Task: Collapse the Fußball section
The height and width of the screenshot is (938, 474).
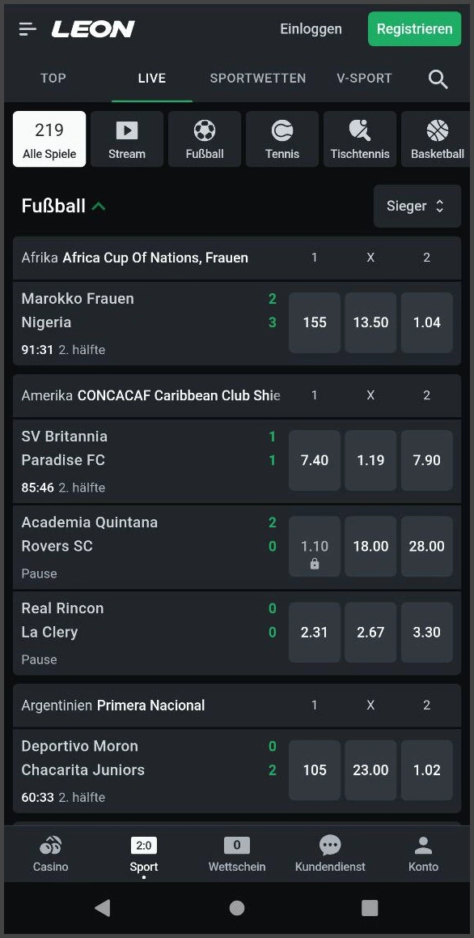Action: [x=99, y=206]
